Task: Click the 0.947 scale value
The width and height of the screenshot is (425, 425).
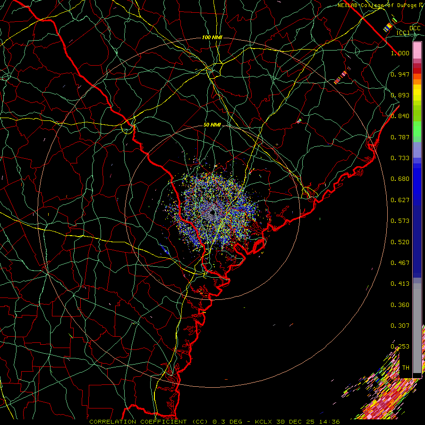Action: click(x=400, y=74)
